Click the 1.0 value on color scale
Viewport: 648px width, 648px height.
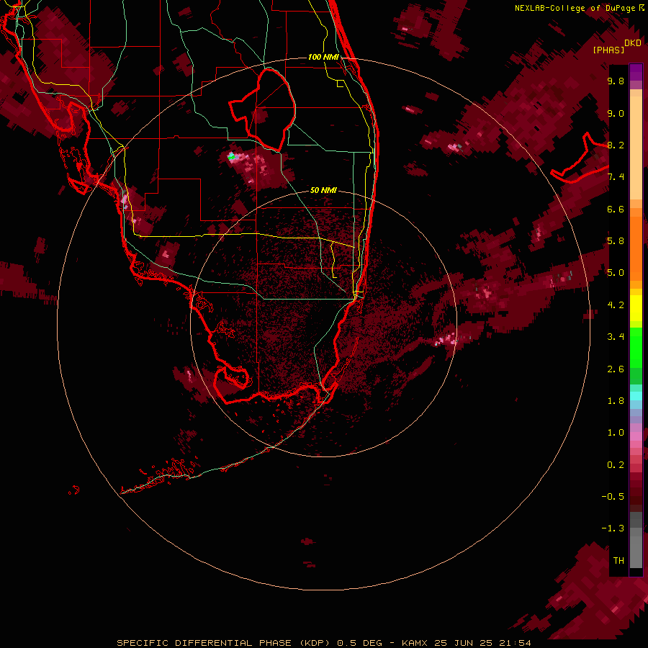click(616, 433)
